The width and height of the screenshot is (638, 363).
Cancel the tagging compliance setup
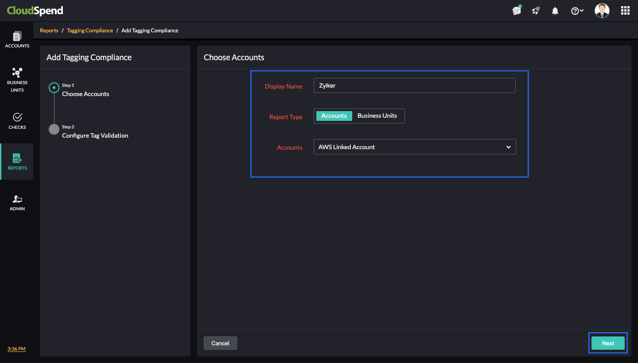click(x=220, y=343)
